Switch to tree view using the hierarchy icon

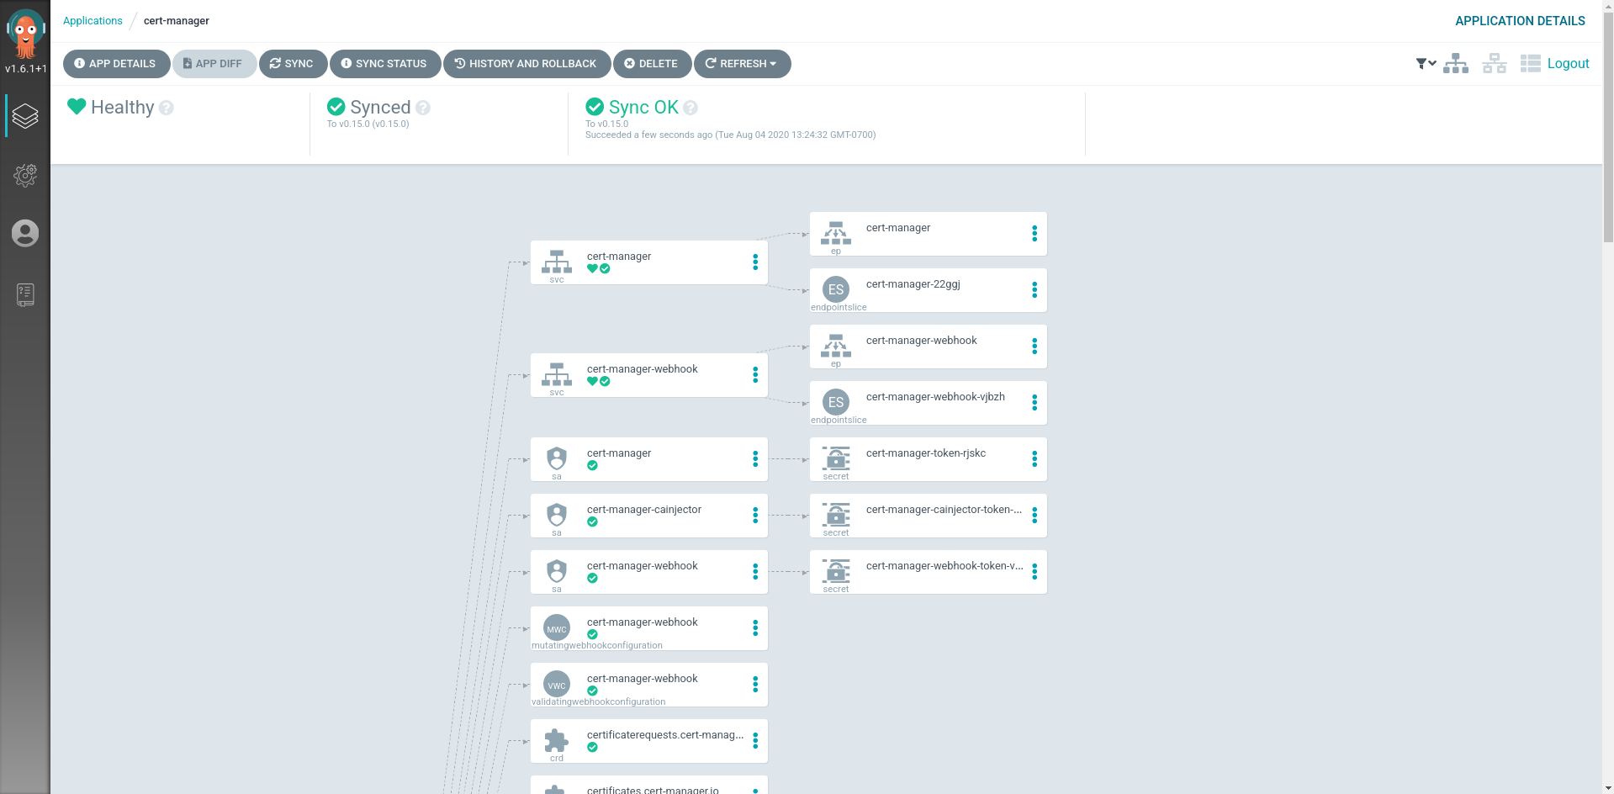tap(1455, 63)
